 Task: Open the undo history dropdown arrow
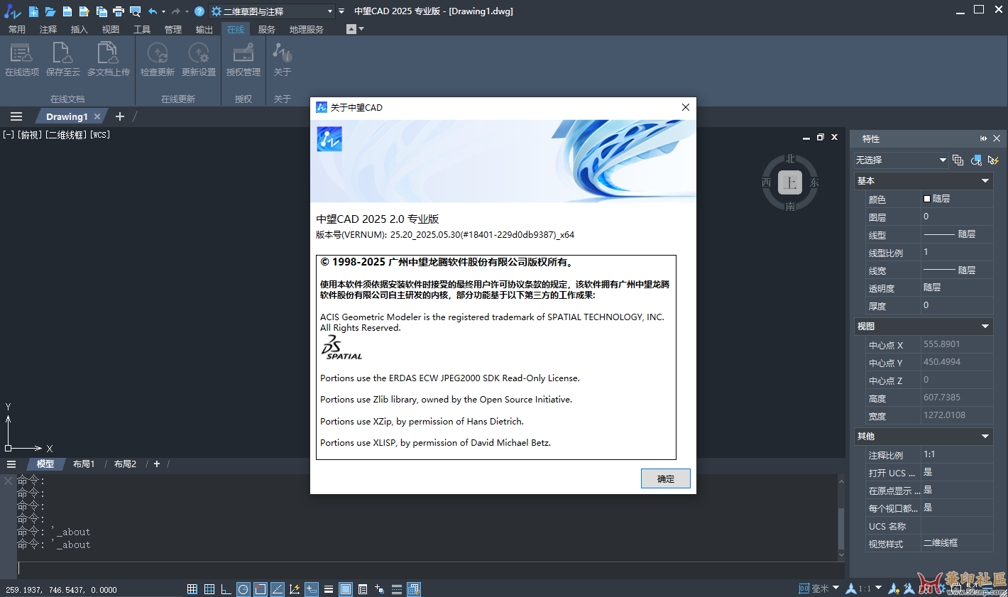click(163, 11)
